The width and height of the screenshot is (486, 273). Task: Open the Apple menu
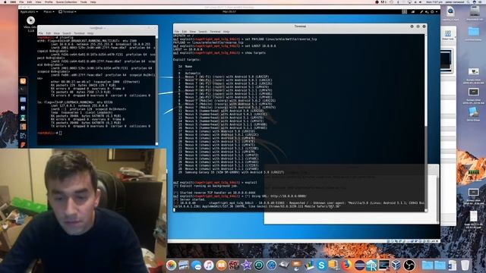click(5, 2)
